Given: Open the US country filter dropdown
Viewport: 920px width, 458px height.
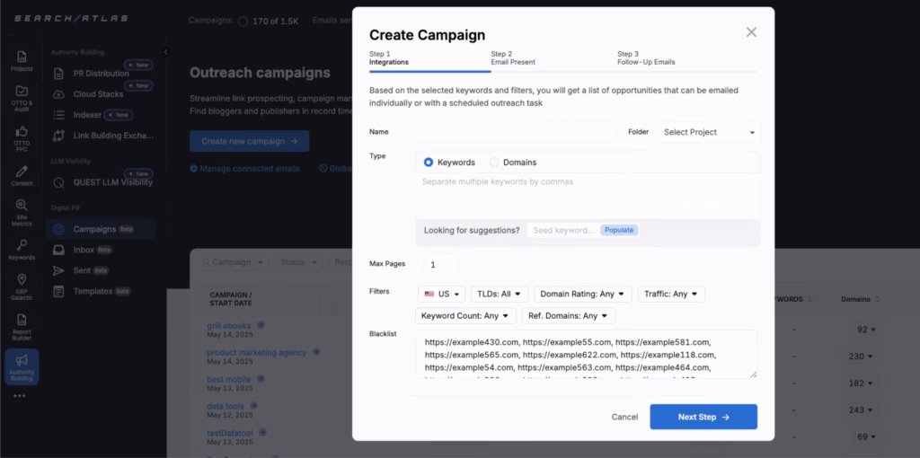Looking at the screenshot, I should coord(442,294).
